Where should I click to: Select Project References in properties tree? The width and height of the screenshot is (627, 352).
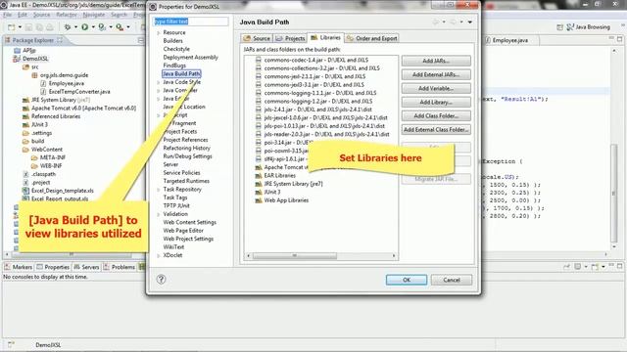(x=185, y=140)
